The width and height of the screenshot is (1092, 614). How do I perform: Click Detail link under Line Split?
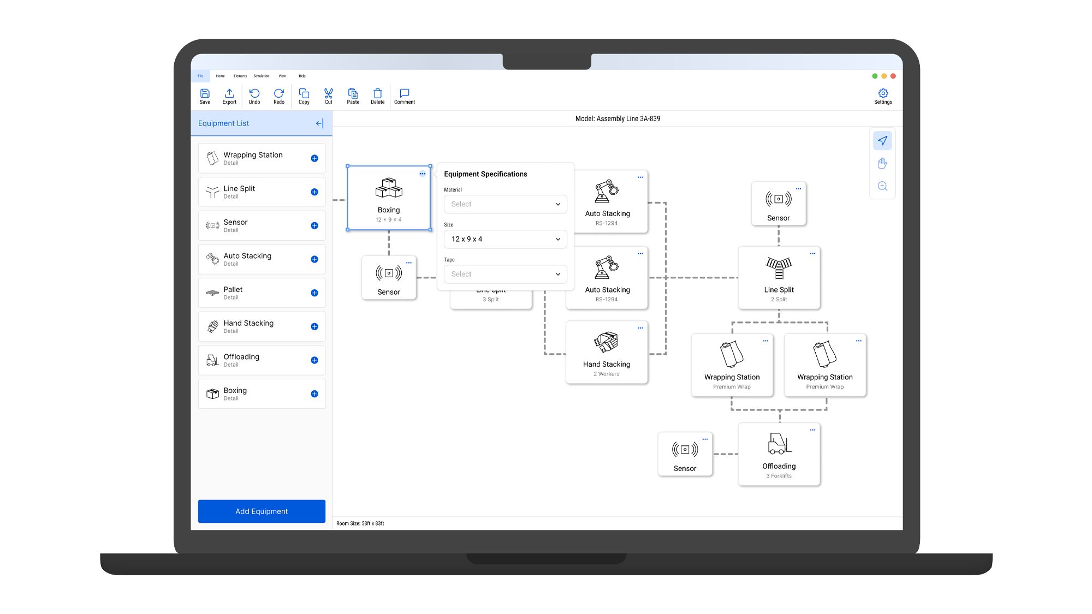[x=231, y=196]
